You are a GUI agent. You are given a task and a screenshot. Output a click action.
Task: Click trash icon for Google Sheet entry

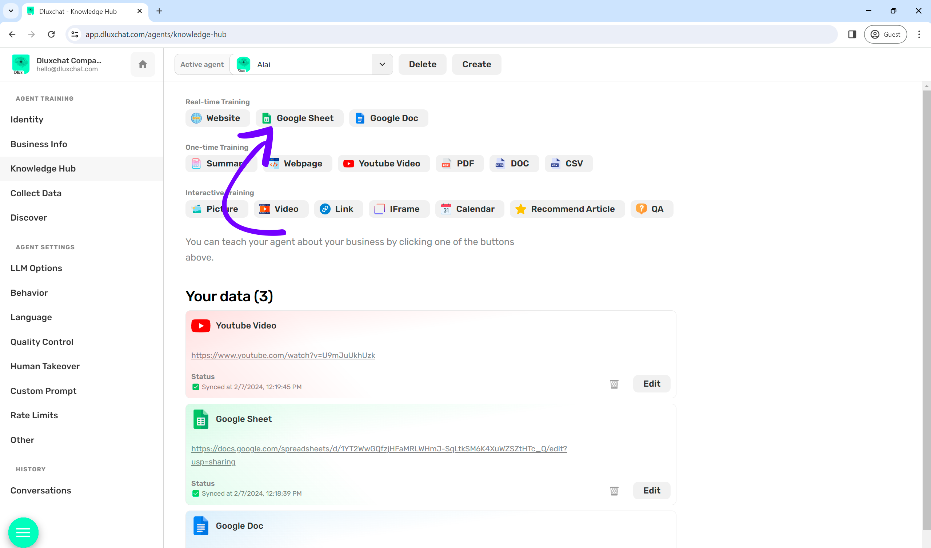coord(614,491)
